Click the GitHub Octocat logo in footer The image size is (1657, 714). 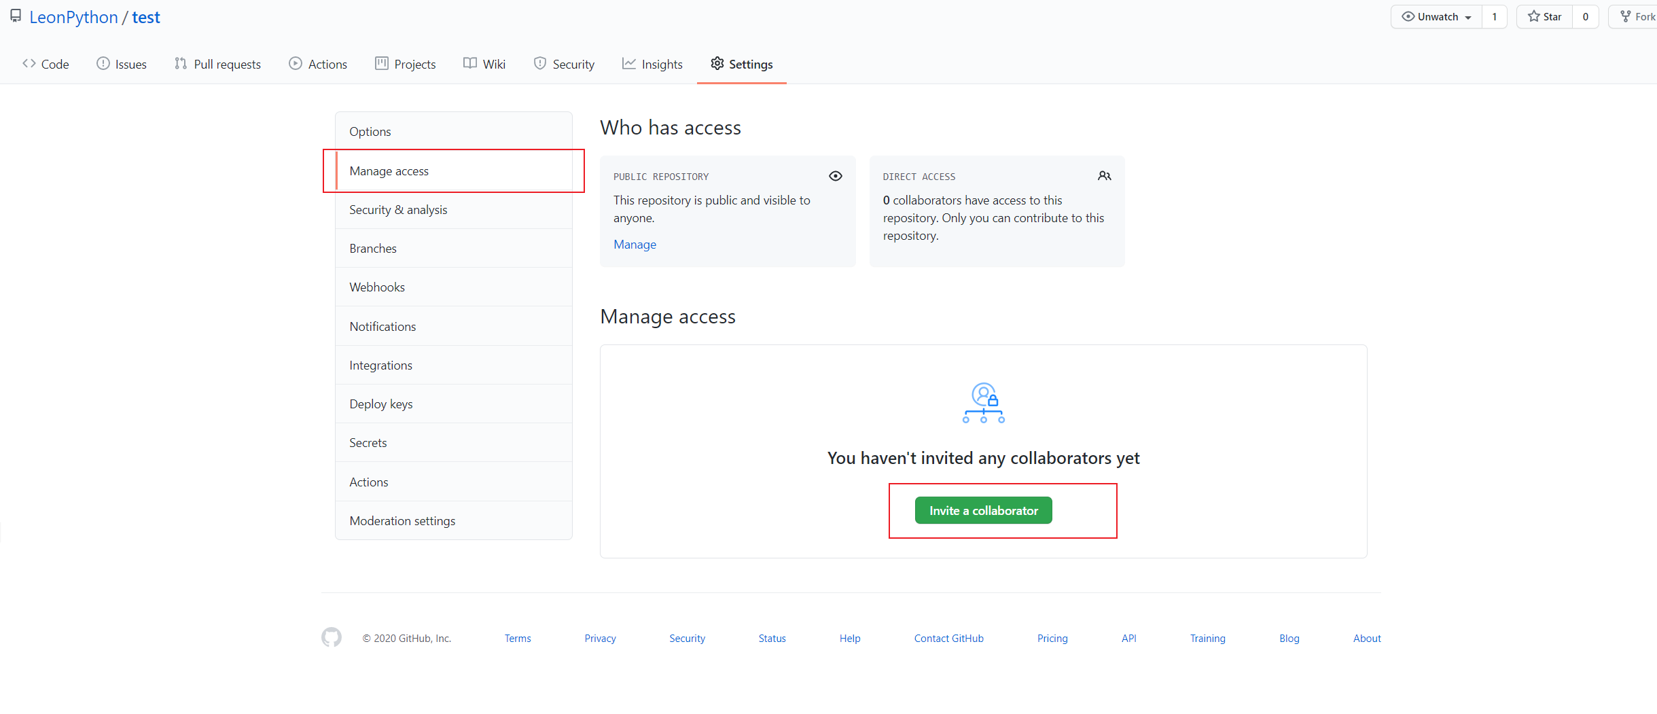(x=332, y=637)
